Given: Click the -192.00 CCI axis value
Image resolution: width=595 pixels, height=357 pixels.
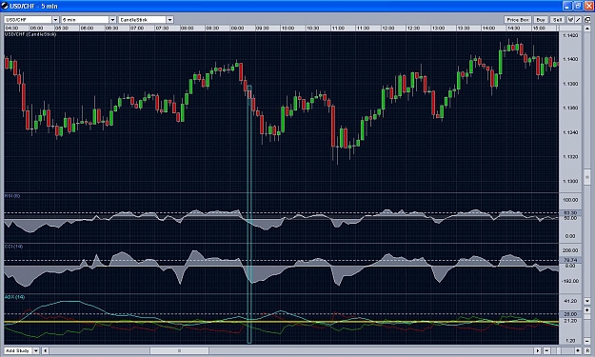Looking at the screenshot, I should tap(570, 281).
